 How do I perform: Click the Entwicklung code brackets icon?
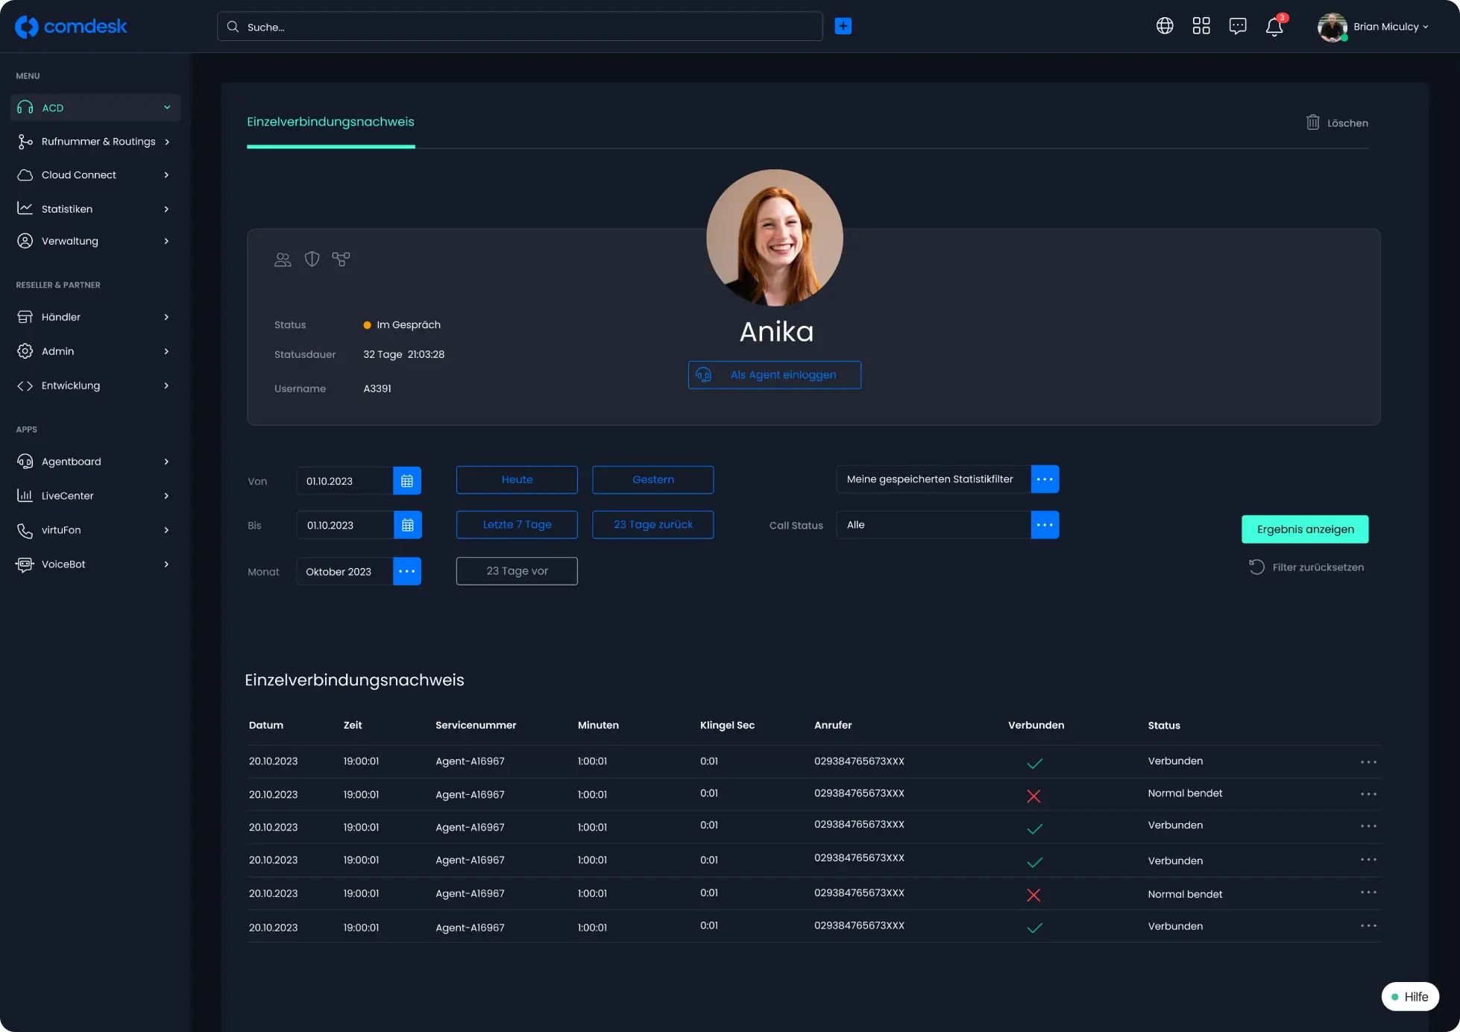pos(25,386)
